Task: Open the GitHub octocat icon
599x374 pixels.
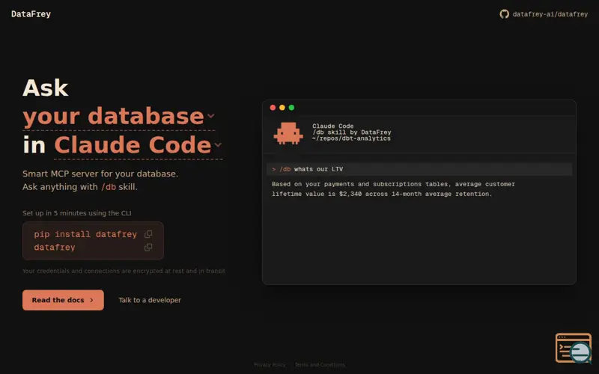Action: (504, 14)
